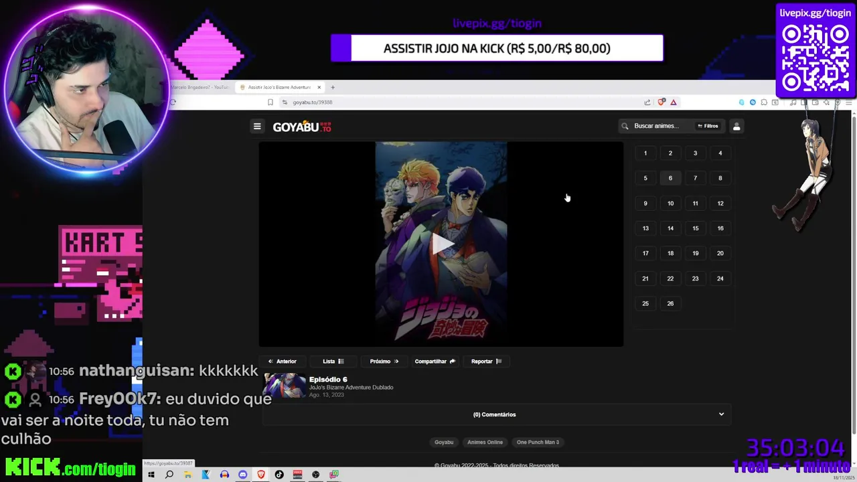Image resolution: width=857 pixels, height=482 pixels.
Task: Open the Goyabu footer tag
Action: [x=444, y=442]
